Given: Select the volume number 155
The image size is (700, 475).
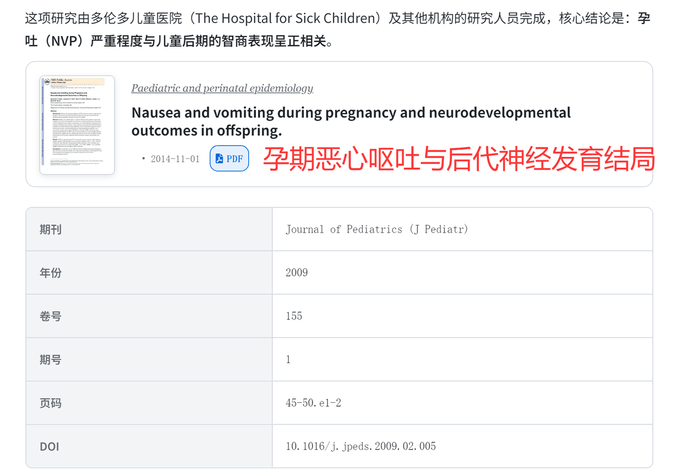Looking at the screenshot, I should (x=293, y=316).
